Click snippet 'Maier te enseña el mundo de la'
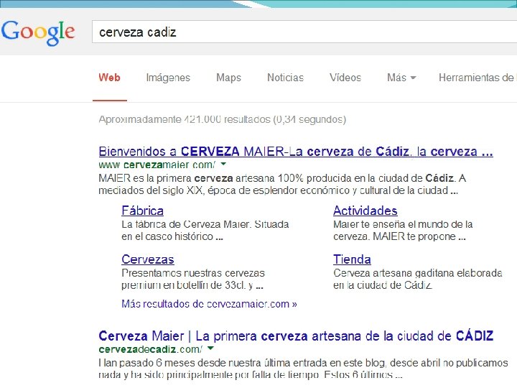This screenshot has width=517, height=388. [x=403, y=231]
